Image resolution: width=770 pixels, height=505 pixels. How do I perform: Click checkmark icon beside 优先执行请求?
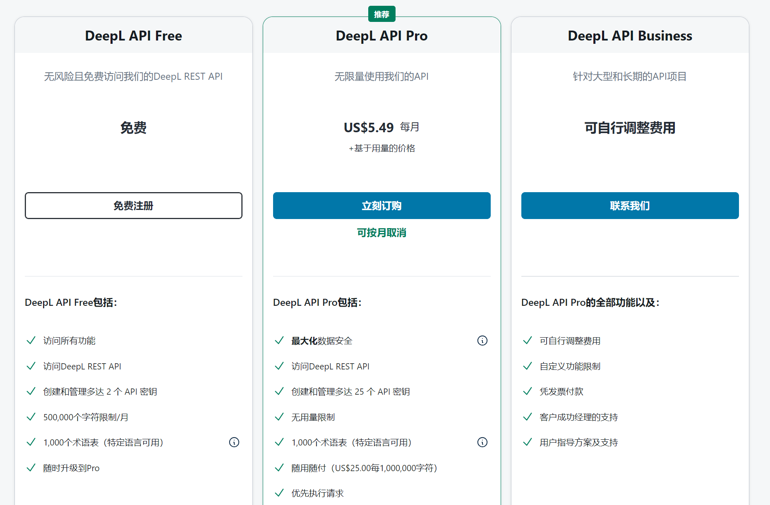point(279,493)
